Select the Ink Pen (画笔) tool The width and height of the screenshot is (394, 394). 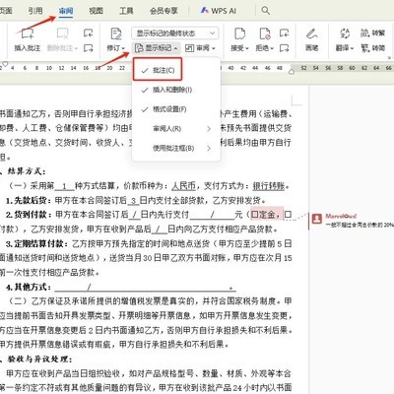(311, 33)
